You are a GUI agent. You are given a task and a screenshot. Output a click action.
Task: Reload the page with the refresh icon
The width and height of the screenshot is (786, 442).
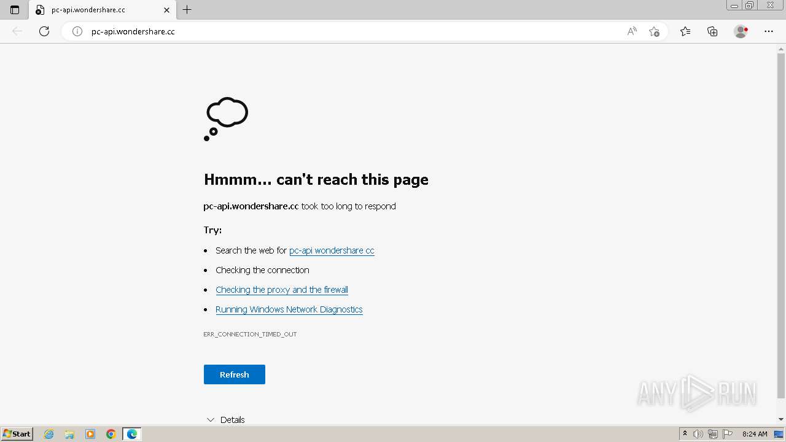(x=44, y=31)
